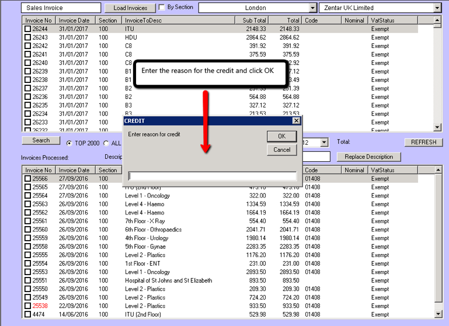449x326 pixels.
Task: Tick checkbox for invoice 26244
Action: tap(27, 29)
